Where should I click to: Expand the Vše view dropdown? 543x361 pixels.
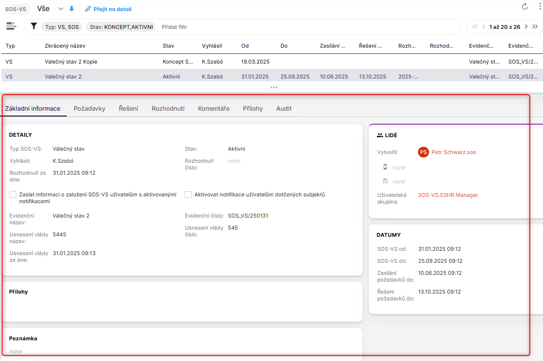click(61, 9)
